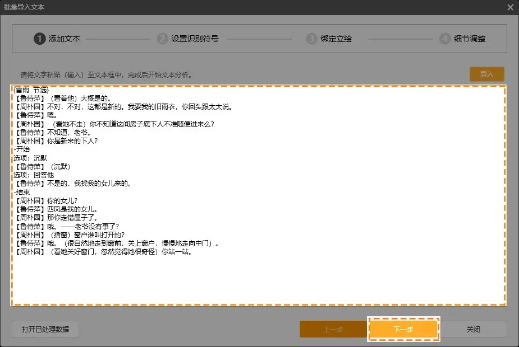Open processed data via 打开已处理数据

click(x=45, y=329)
